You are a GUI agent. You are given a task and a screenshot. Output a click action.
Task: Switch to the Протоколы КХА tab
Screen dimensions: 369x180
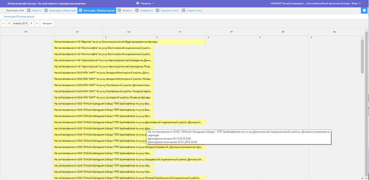[15, 11]
